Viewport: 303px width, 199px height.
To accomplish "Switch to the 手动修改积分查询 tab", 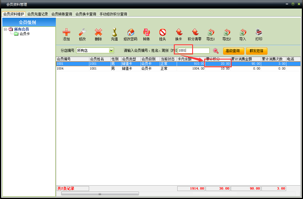I will point(113,14).
